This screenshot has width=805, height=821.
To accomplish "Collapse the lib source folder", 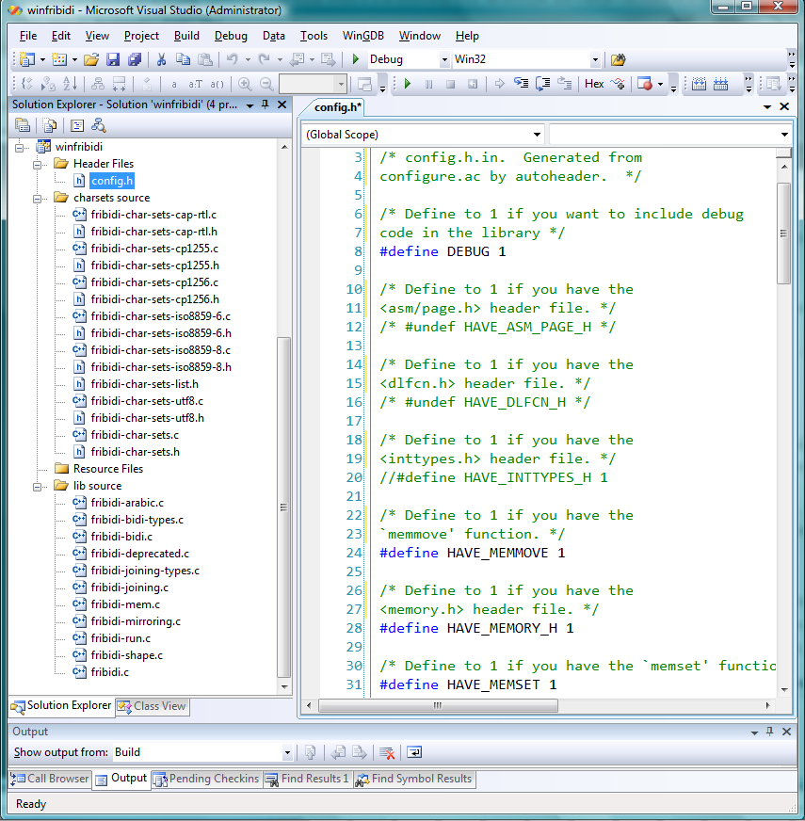I will click(x=37, y=487).
